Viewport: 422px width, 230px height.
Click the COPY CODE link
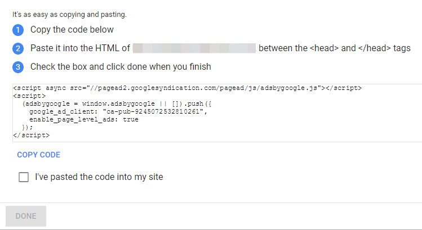click(38, 155)
